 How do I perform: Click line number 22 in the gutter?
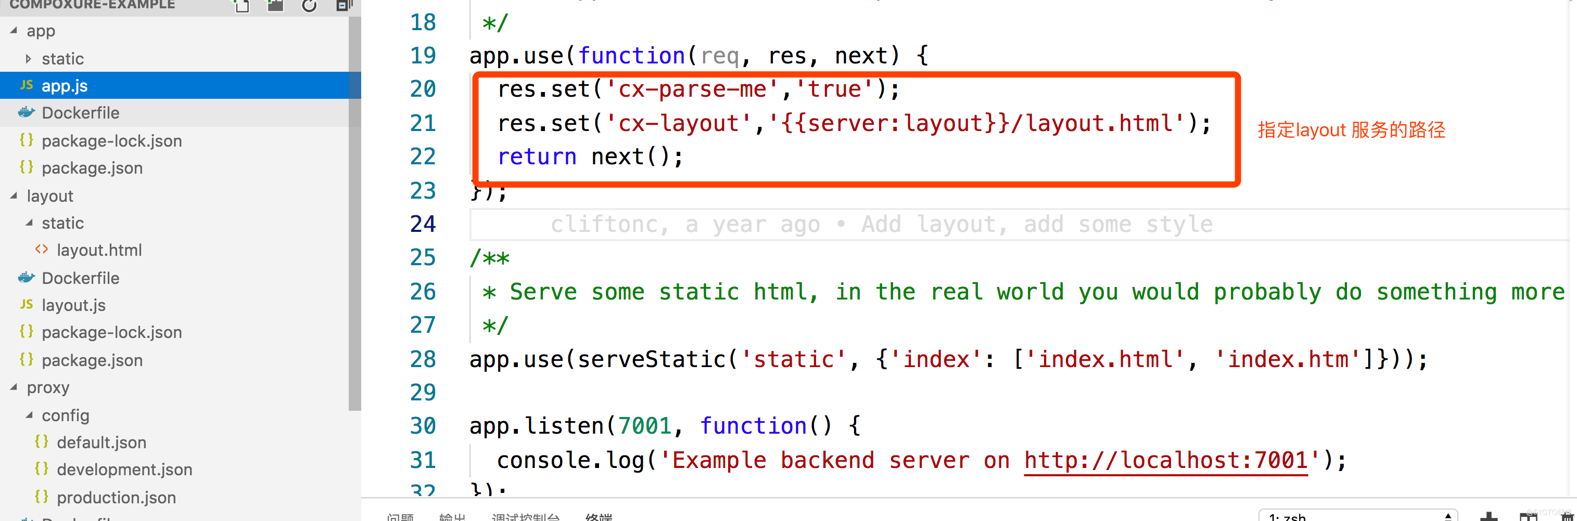coord(423,157)
